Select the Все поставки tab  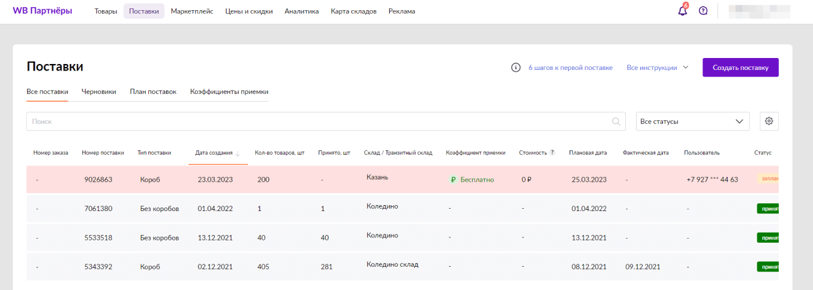point(47,92)
